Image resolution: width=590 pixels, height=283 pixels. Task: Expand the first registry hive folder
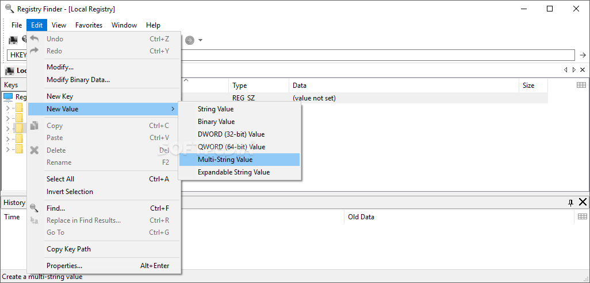coord(8,108)
